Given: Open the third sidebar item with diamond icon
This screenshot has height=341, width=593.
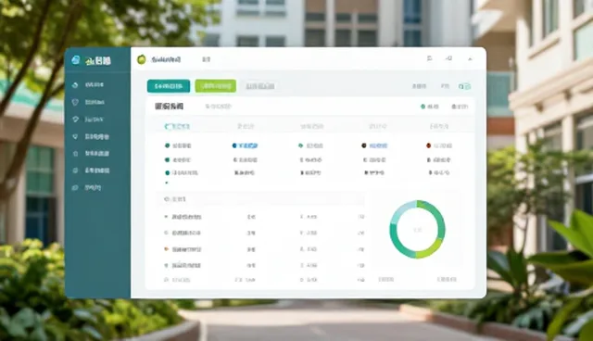Looking at the screenshot, I should [x=88, y=120].
